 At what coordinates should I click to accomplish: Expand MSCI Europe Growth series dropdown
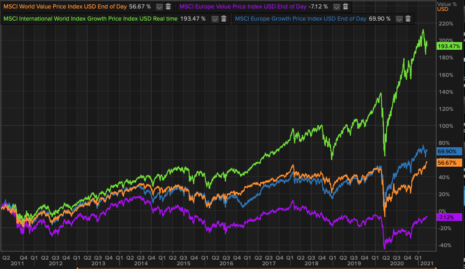tap(399, 19)
